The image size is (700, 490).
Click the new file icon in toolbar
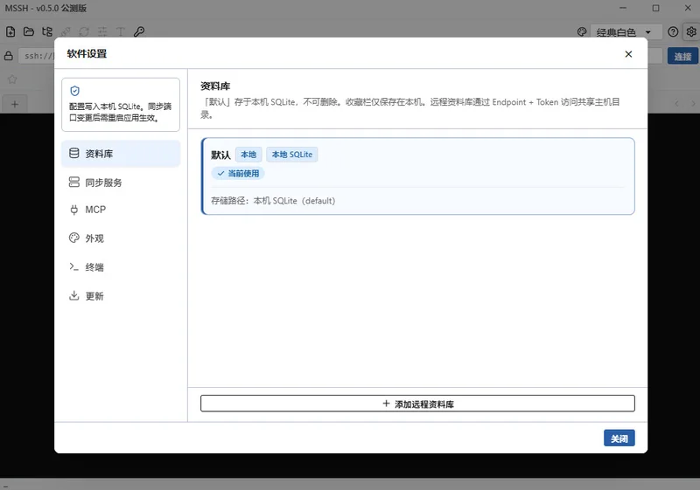tap(10, 31)
